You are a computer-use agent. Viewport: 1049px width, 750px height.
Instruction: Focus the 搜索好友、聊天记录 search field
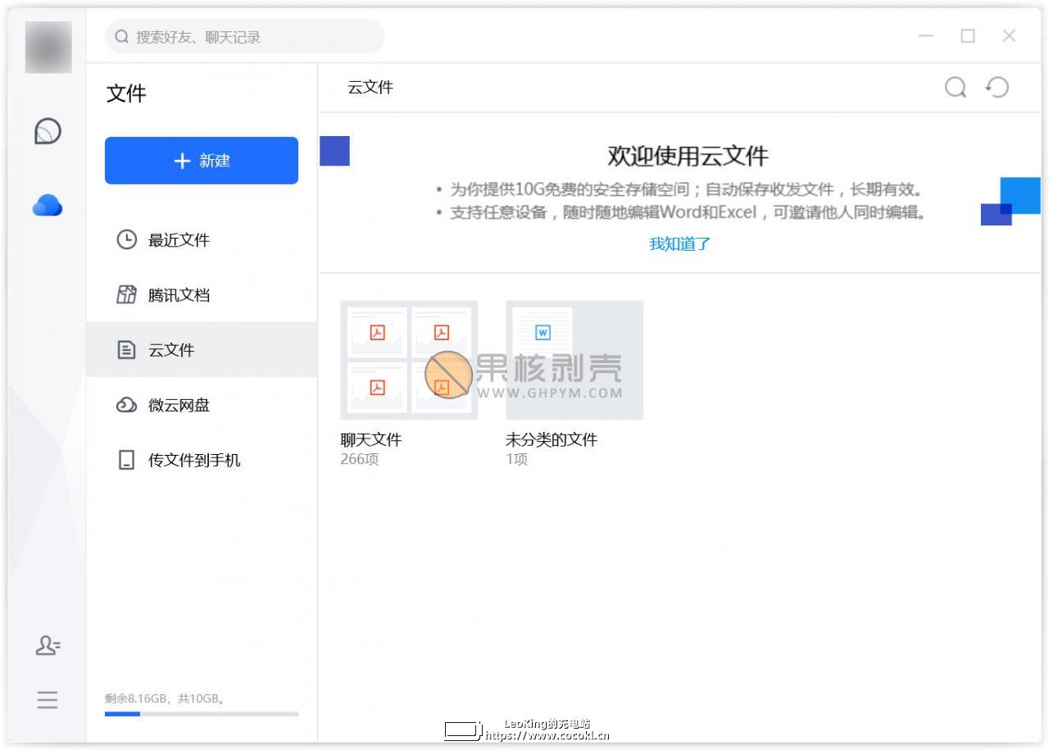tap(245, 37)
